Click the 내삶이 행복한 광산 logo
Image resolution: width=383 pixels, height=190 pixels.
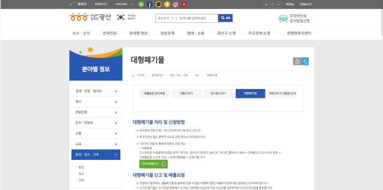(x=90, y=17)
